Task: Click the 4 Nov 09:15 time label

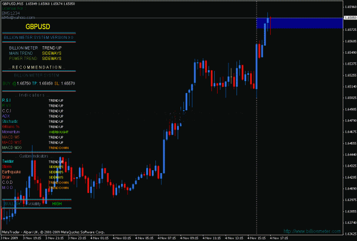Action: (x=189, y=238)
